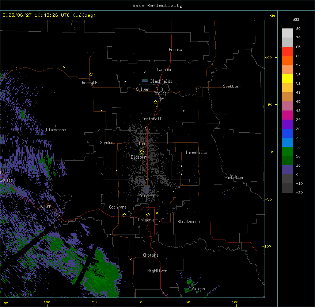This screenshot has height=307, width=315.
Task: Click the 80 value in the dBZ legend
Action: tap(298, 29)
